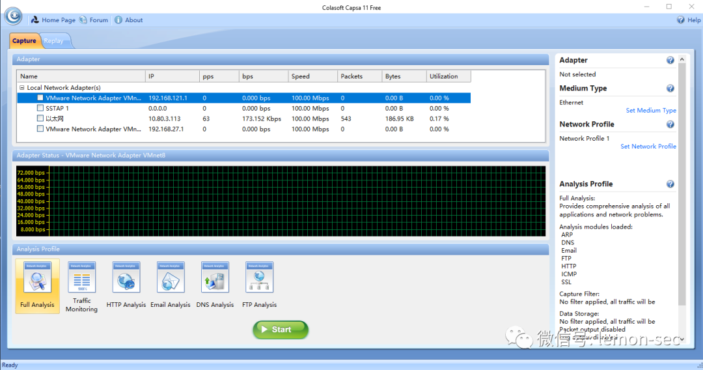Select the 173.152 Kbps value cell

point(262,119)
